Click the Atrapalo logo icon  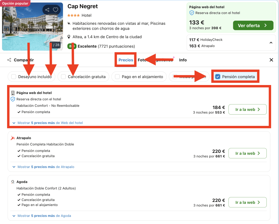13,138
